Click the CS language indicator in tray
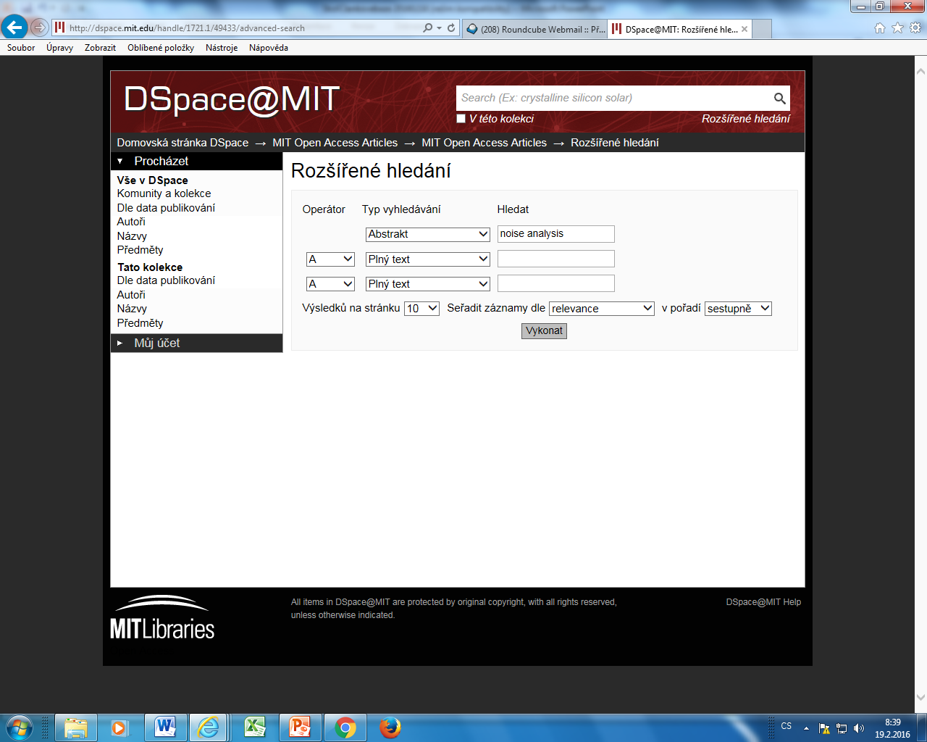The width and height of the screenshot is (927, 742). coord(787,726)
